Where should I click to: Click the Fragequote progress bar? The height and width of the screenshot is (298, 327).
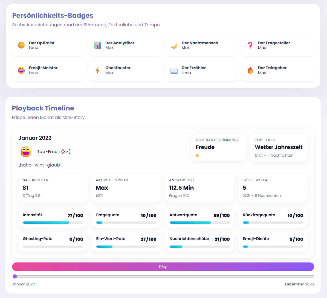126,223
